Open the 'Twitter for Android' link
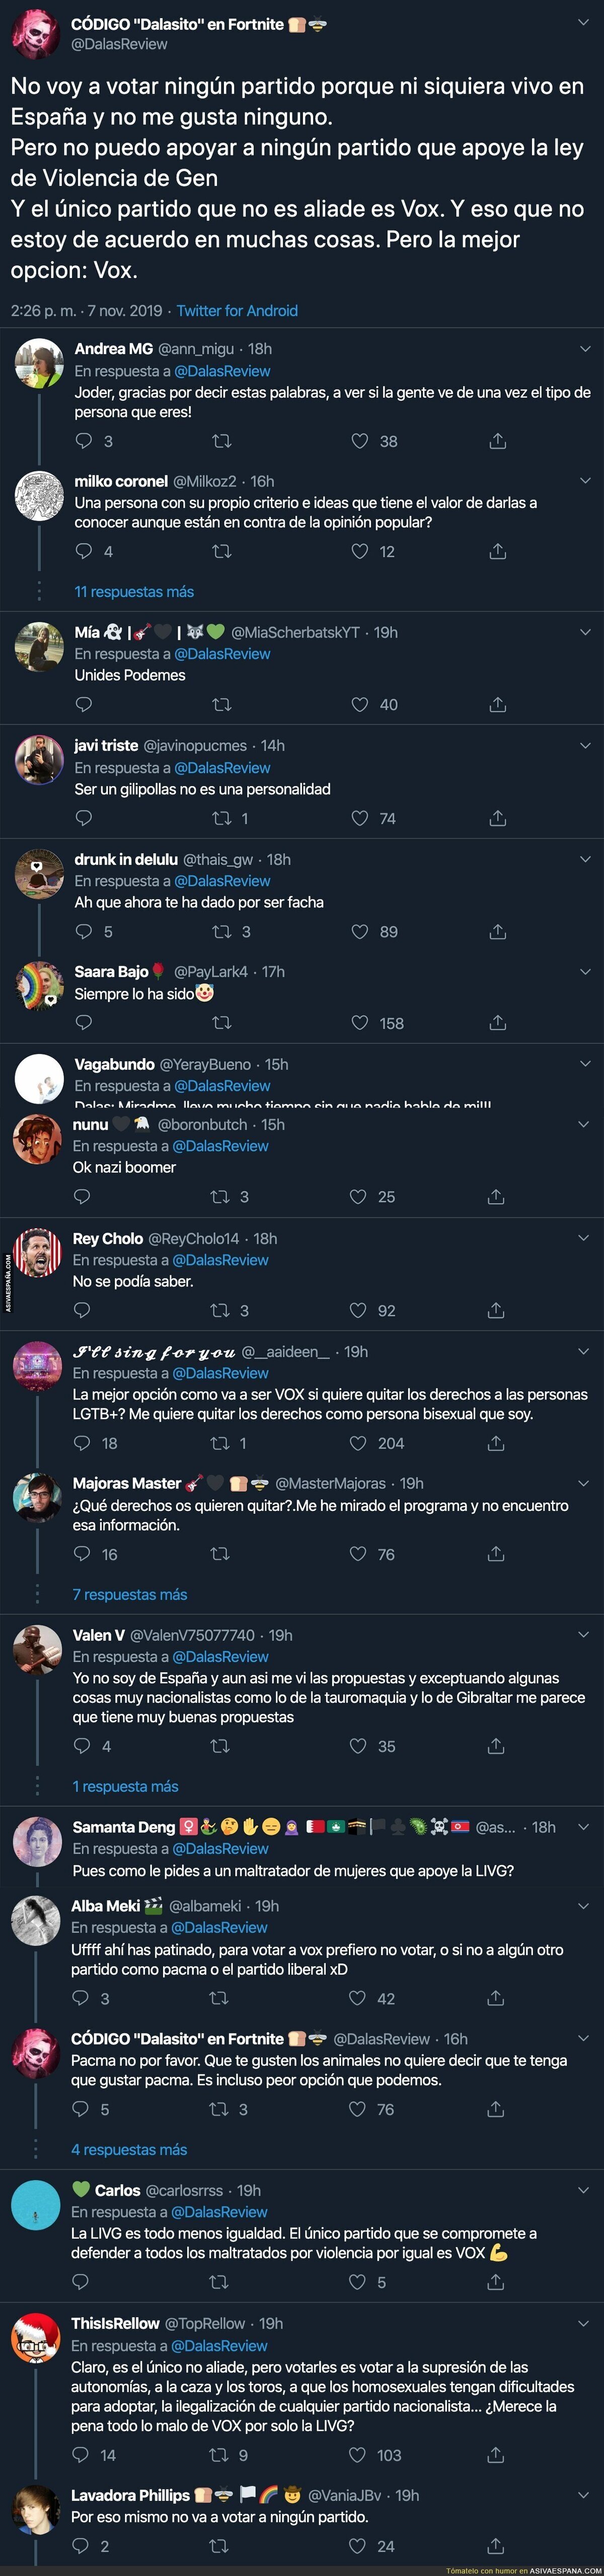 [x=237, y=311]
